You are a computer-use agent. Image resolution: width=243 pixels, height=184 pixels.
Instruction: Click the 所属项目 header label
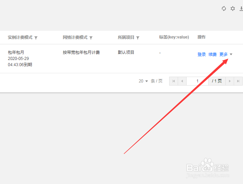click(126, 37)
